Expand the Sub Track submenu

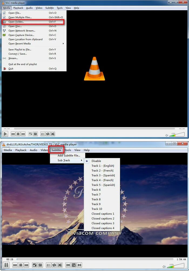67,160
